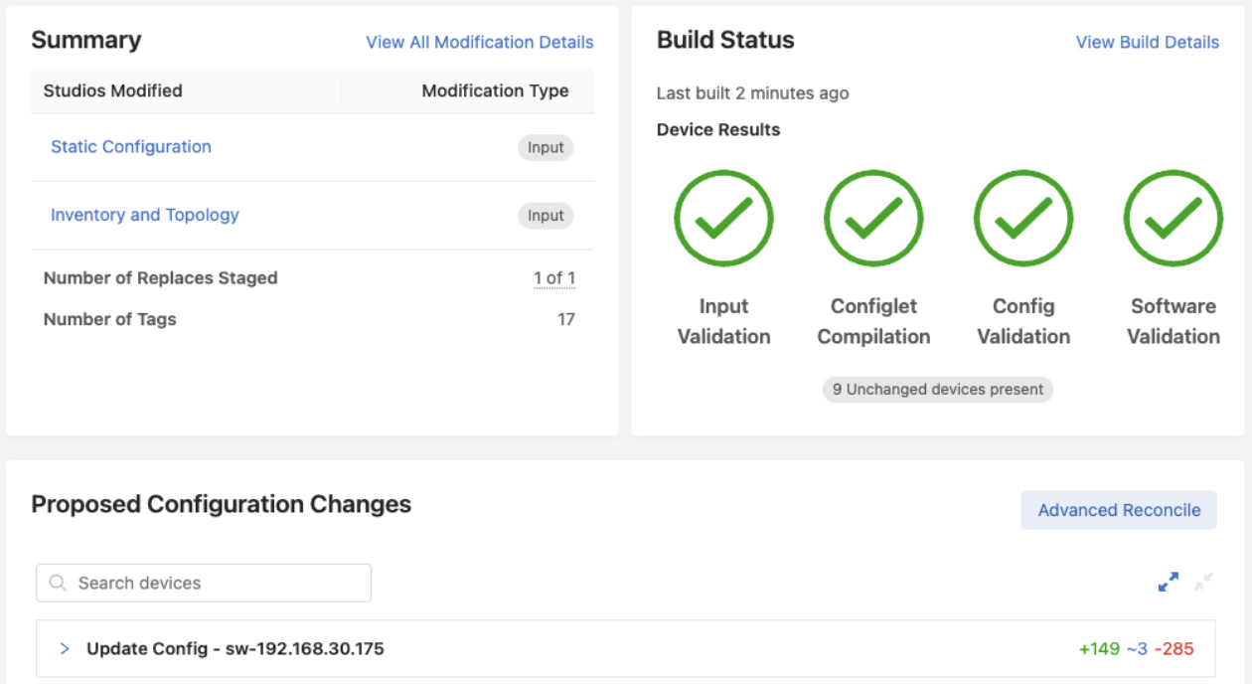This screenshot has height=684, width=1252.
Task: Click Input badge beside Static Configuration
Action: (x=546, y=148)
